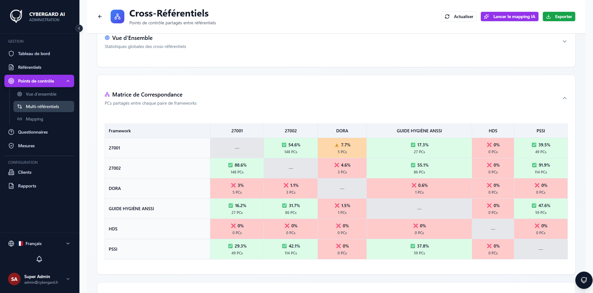The image size is (593, 293).
Task: Click the Questionnaires question-mark icon
Action: click(x=11, y=132)
